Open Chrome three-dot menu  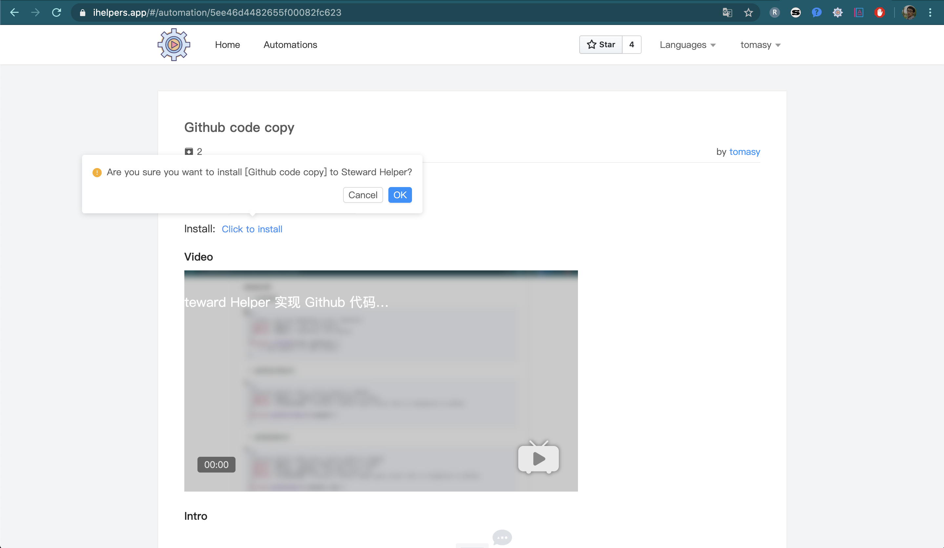click(x=930, y=12)
